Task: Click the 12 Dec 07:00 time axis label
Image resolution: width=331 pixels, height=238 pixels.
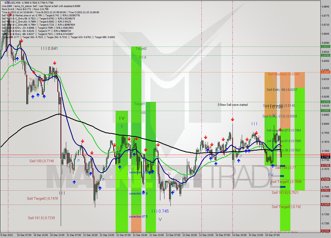Action: [x=123, y=235]
